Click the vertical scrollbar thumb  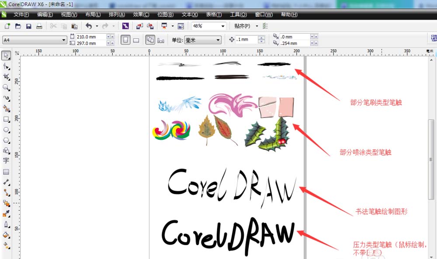pyautogui.click(x=431, y=159)
